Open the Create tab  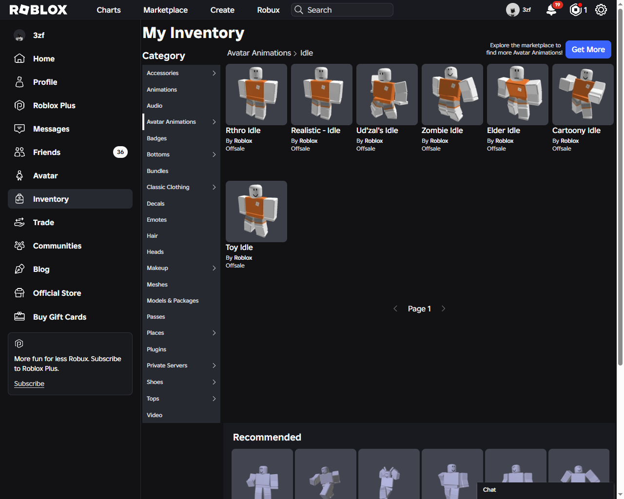(x=222, y=10)
